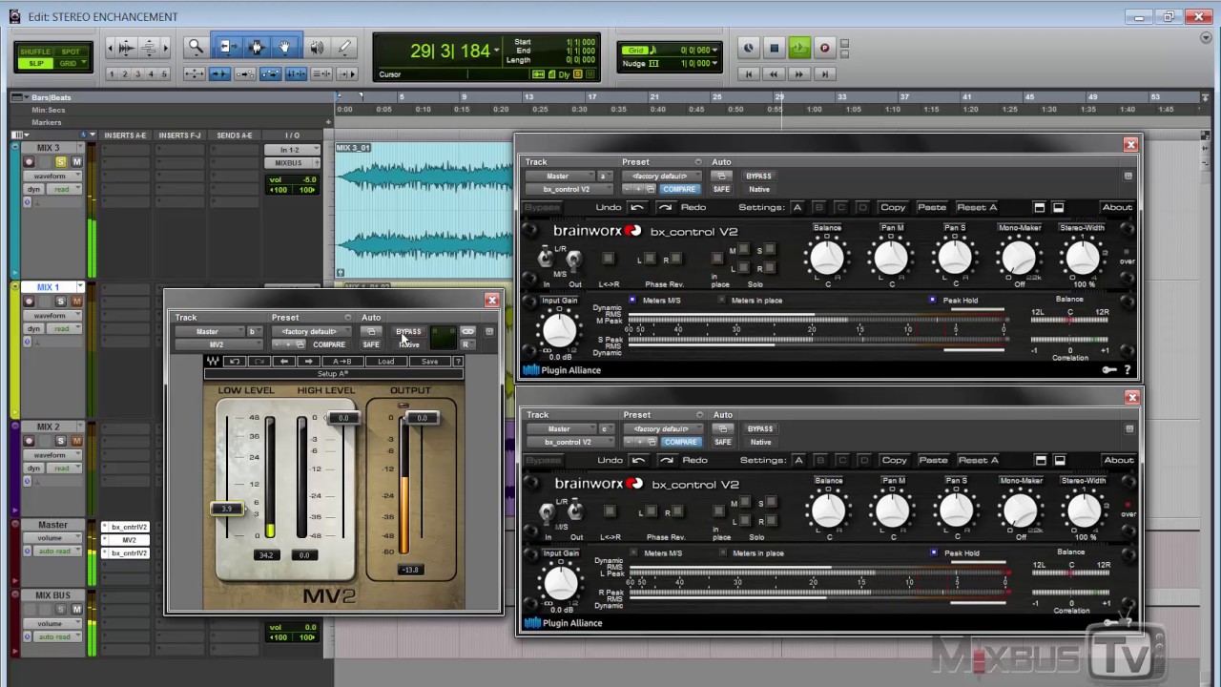Click Copy in upper bx_control window
This screenshot has width=1221, height=687.
pyautogui.click(x=893, y=207)
